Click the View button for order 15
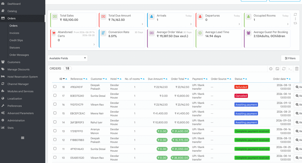The image size is (302, 163). (298, 113)
